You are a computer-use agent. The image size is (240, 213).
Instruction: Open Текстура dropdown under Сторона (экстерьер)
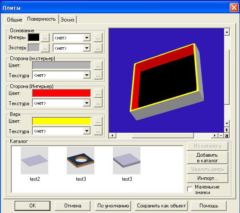(x=87, y=75)
